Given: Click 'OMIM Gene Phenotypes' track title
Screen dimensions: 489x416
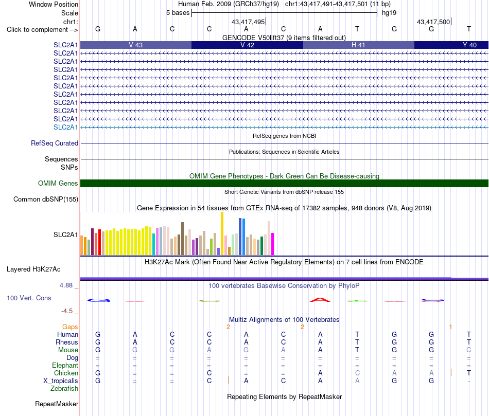Looking at the screenshot, I should tap(284, 176).
